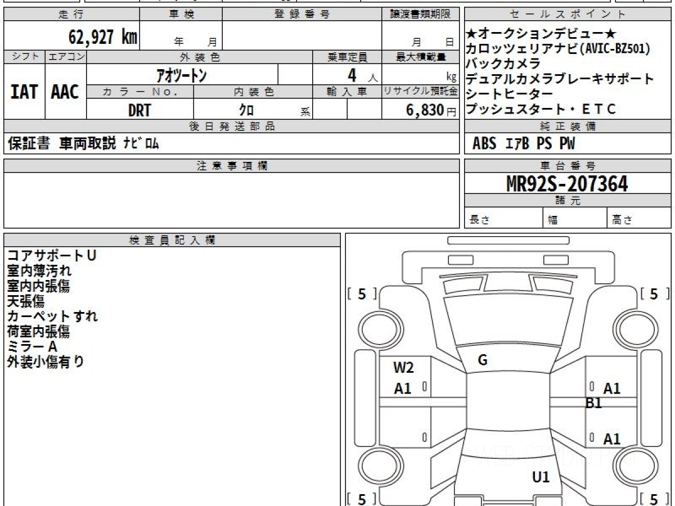
Task: Click the バックカメラ line
Action: point(503,64)
